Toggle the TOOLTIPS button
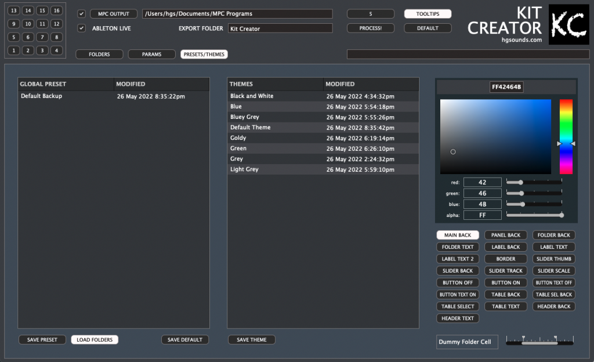 pyautogui.click(x=428, y=13)
